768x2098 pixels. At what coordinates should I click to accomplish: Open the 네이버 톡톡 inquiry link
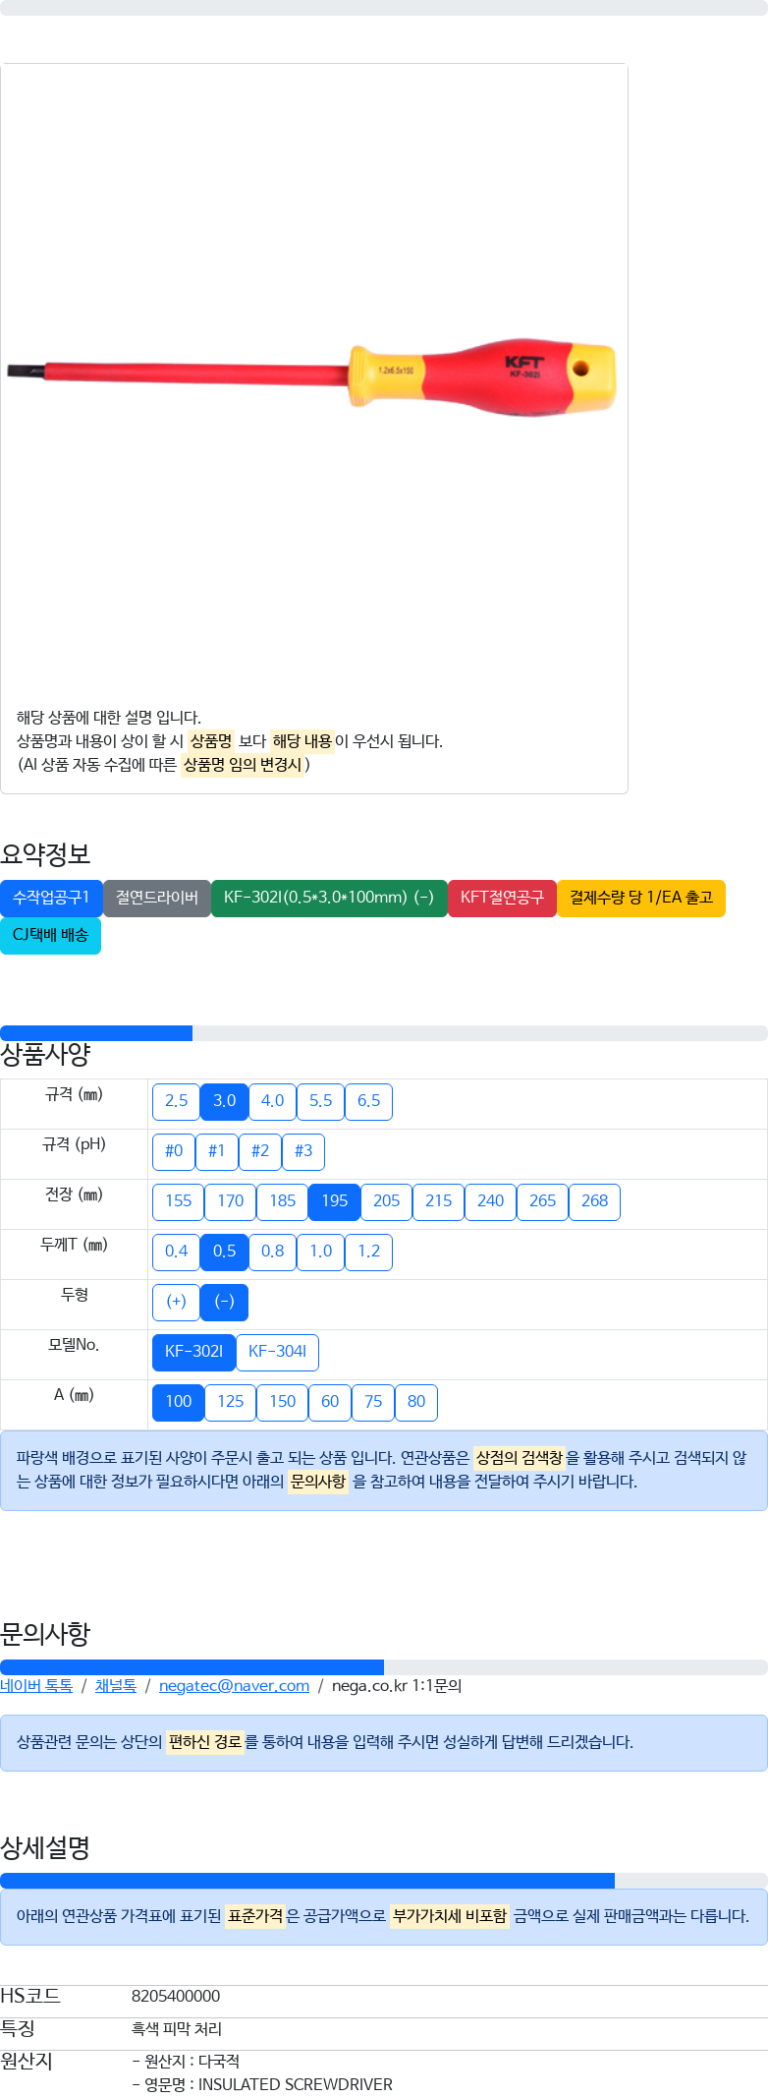(36, 1686)
